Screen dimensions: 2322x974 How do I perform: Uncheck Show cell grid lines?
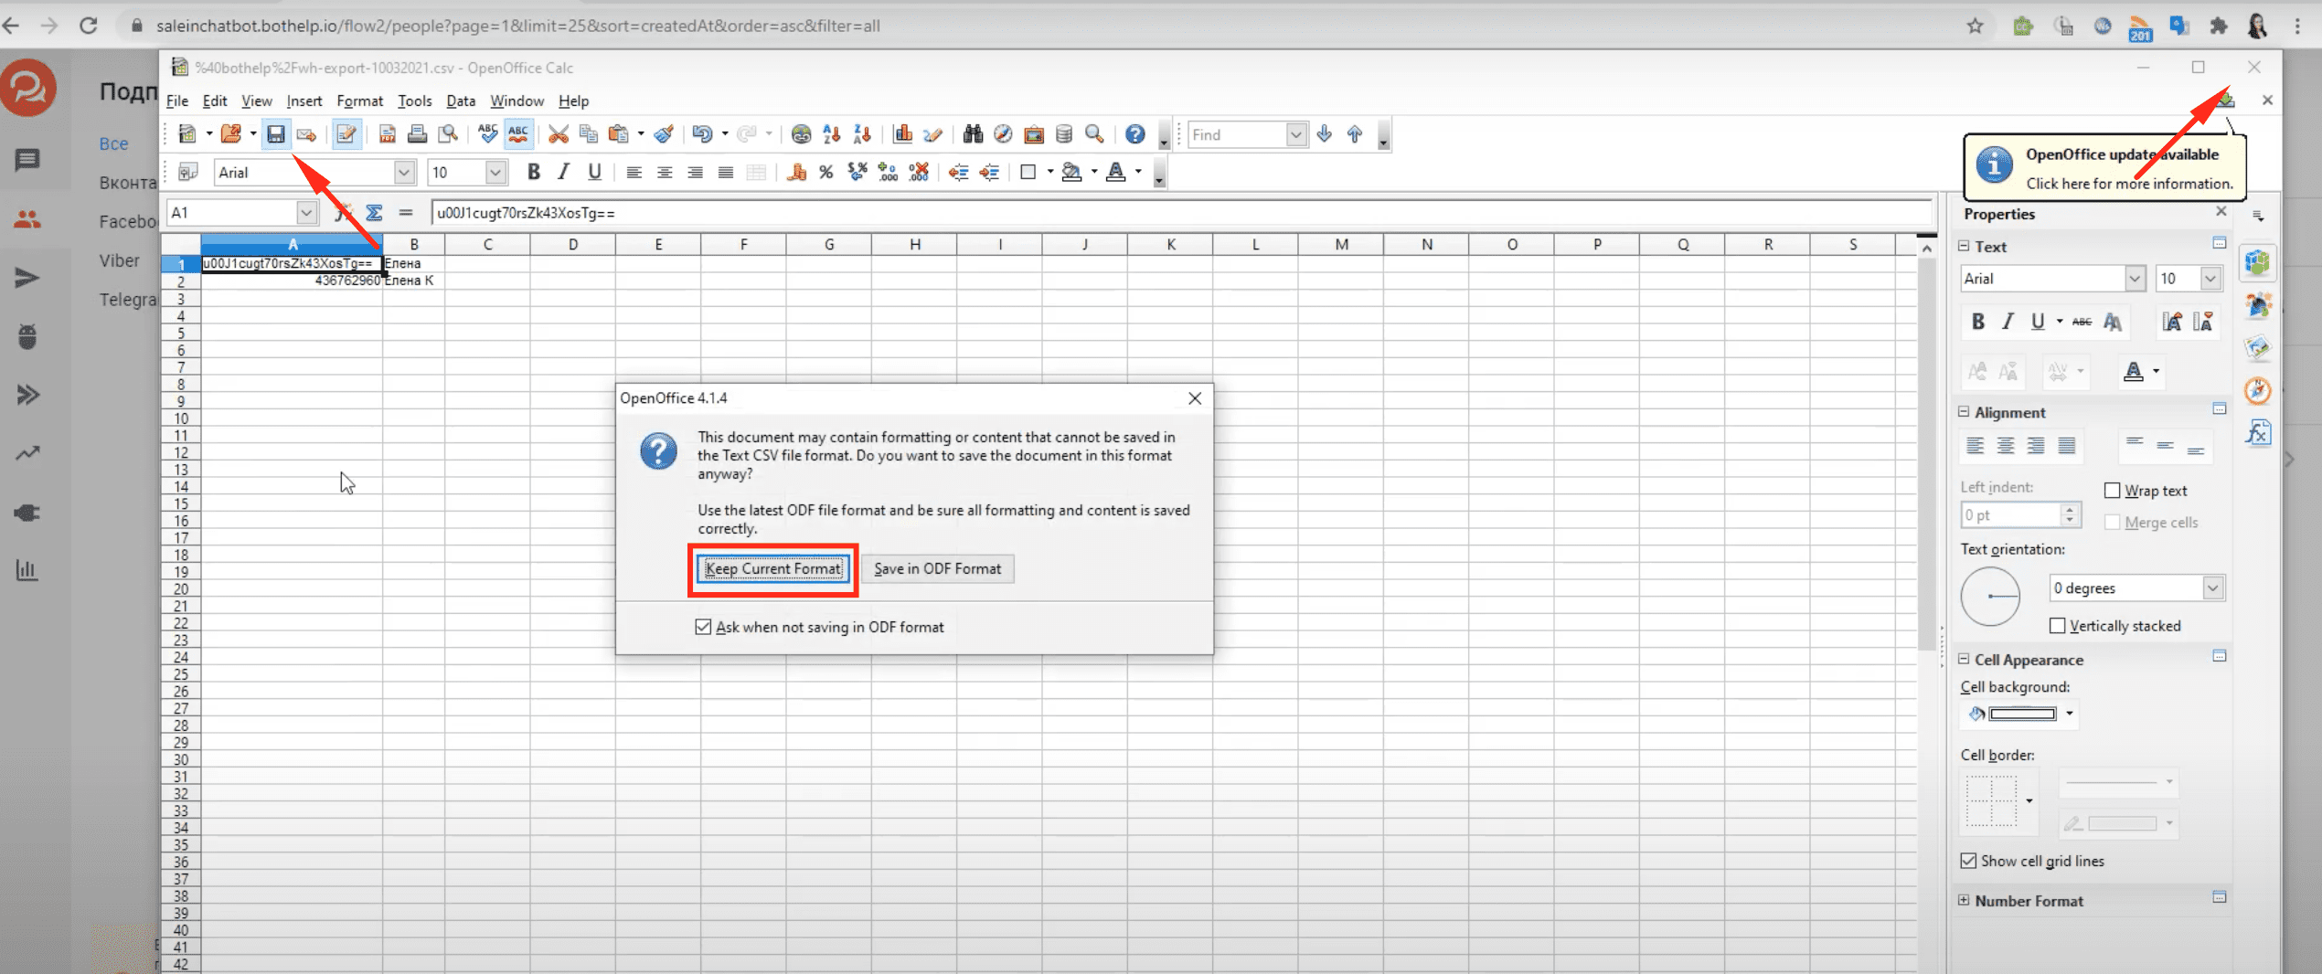tap(1969, 861)
